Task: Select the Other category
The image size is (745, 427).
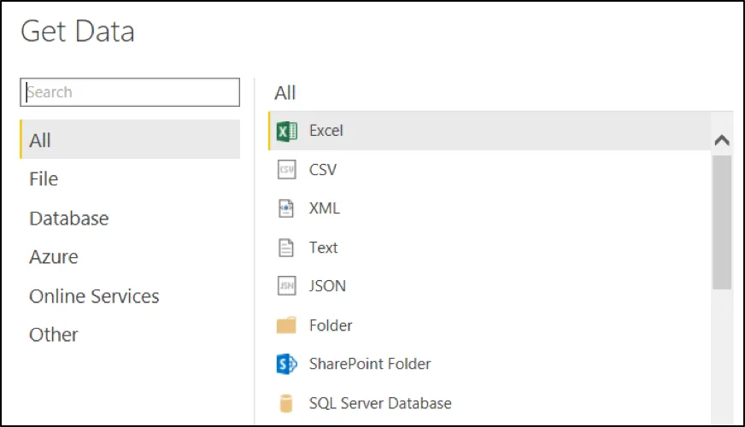Action: click(54, 335)
